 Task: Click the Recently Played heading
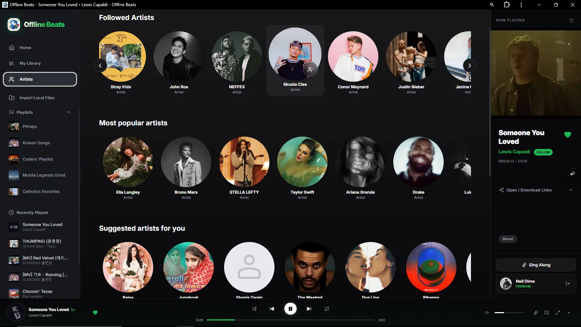(32, 213)
